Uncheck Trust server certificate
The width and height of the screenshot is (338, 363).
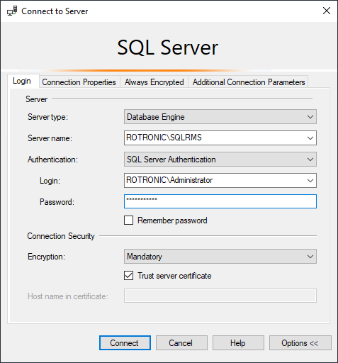[128, 276]
